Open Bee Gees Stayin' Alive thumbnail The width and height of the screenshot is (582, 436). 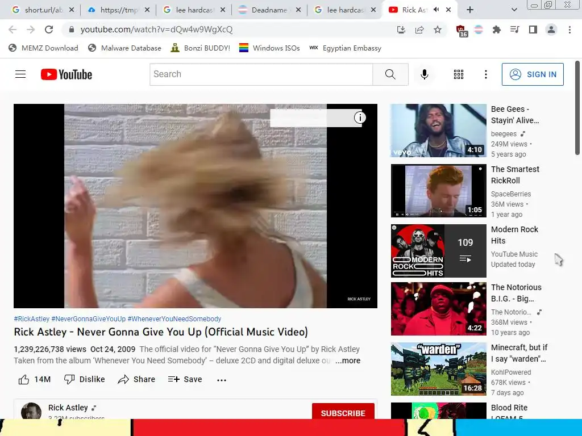pos(438,131)
